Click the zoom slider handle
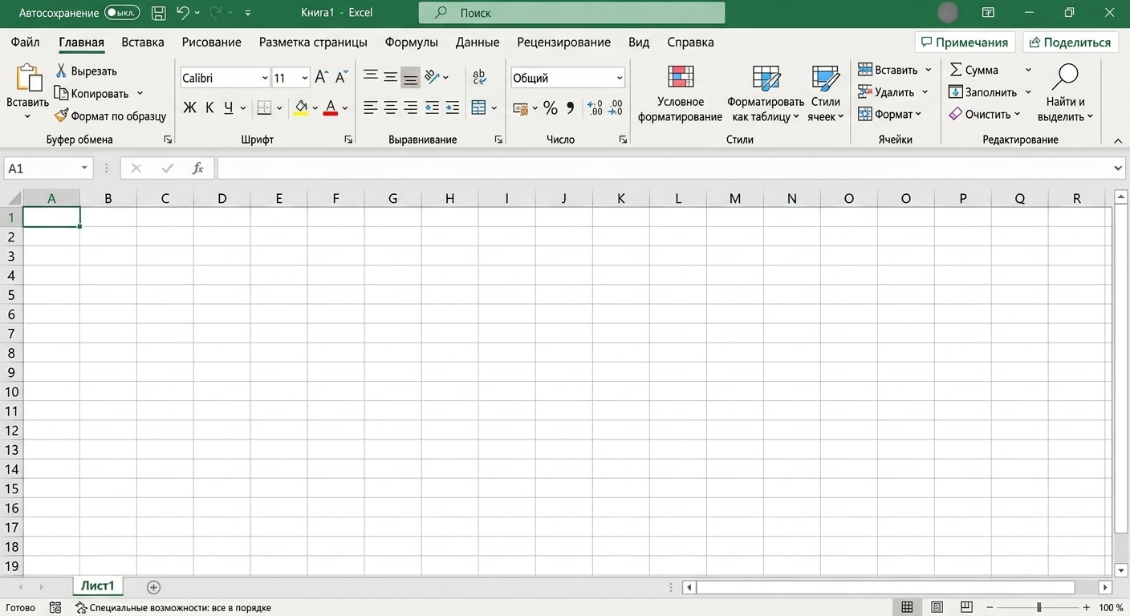 point(1039,607)
